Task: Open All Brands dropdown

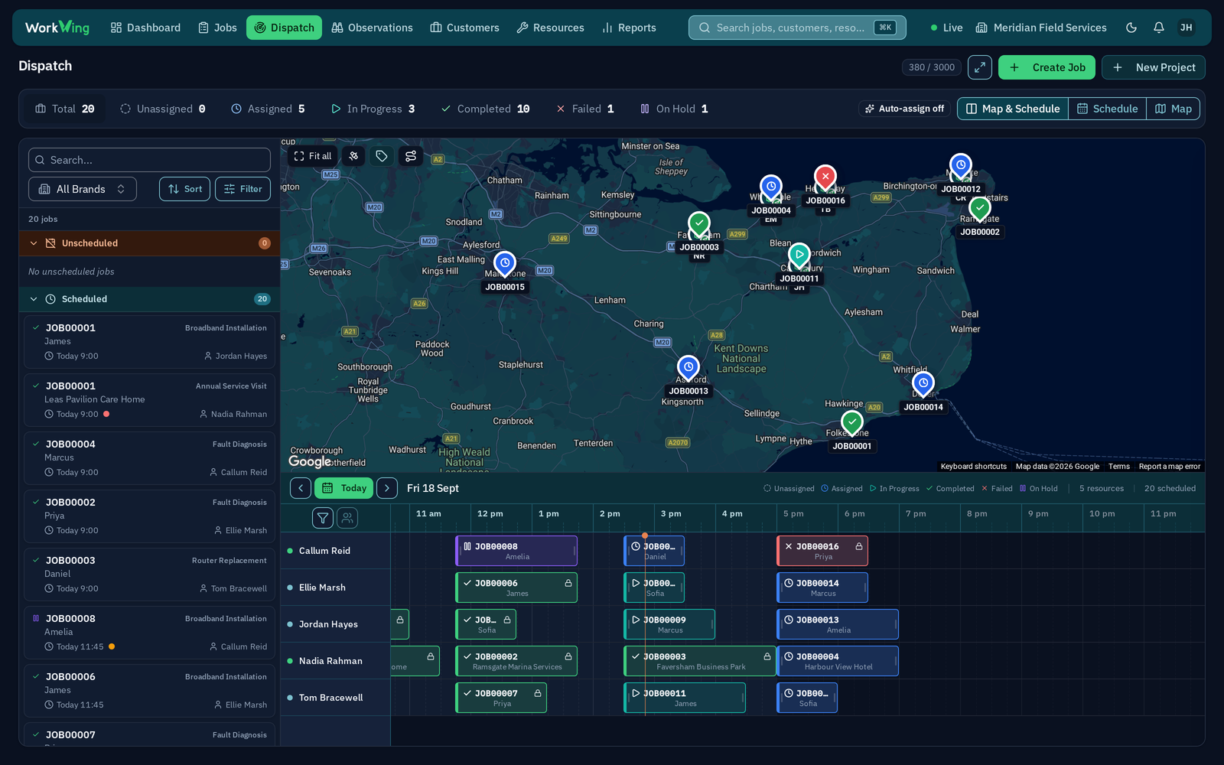Action: pyautogui.click(x=83, y=189)
